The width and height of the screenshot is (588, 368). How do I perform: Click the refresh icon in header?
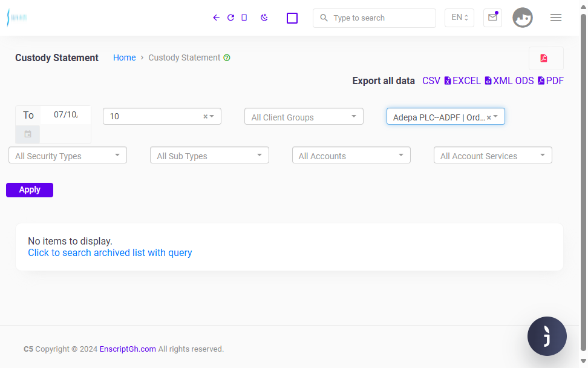[230, 18]
